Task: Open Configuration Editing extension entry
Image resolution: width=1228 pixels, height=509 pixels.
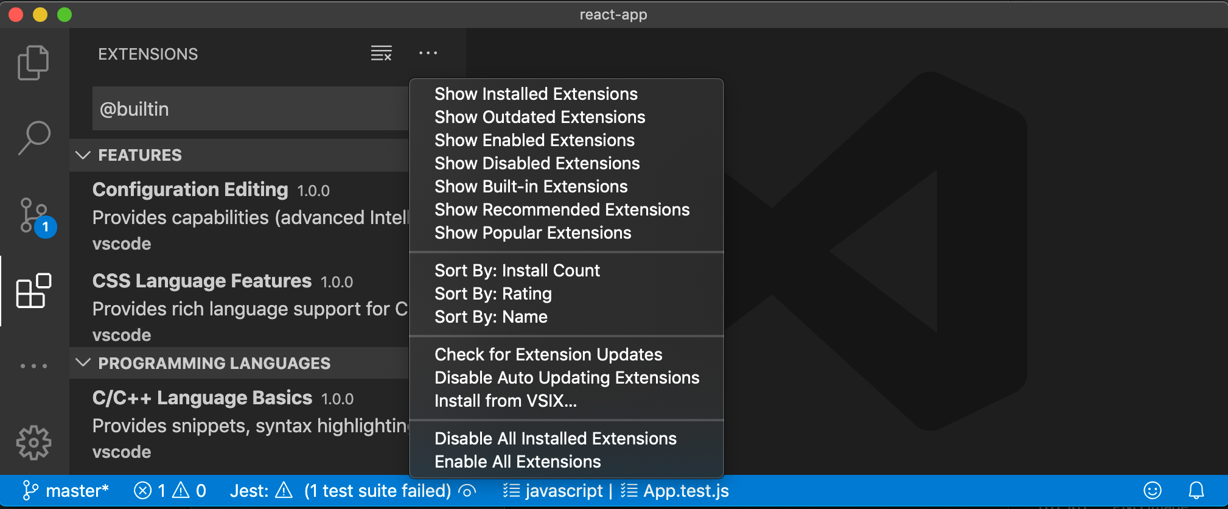Action: coord(239,217)
